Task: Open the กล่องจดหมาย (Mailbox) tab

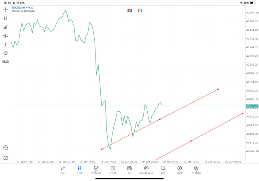Action: [146, 170]
